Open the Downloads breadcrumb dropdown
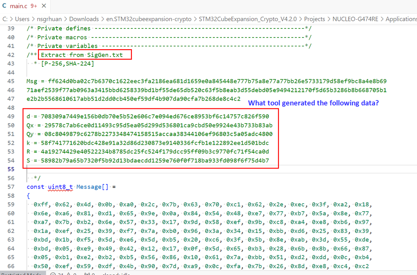The image size is (417, 275). [x=84, y=19]
